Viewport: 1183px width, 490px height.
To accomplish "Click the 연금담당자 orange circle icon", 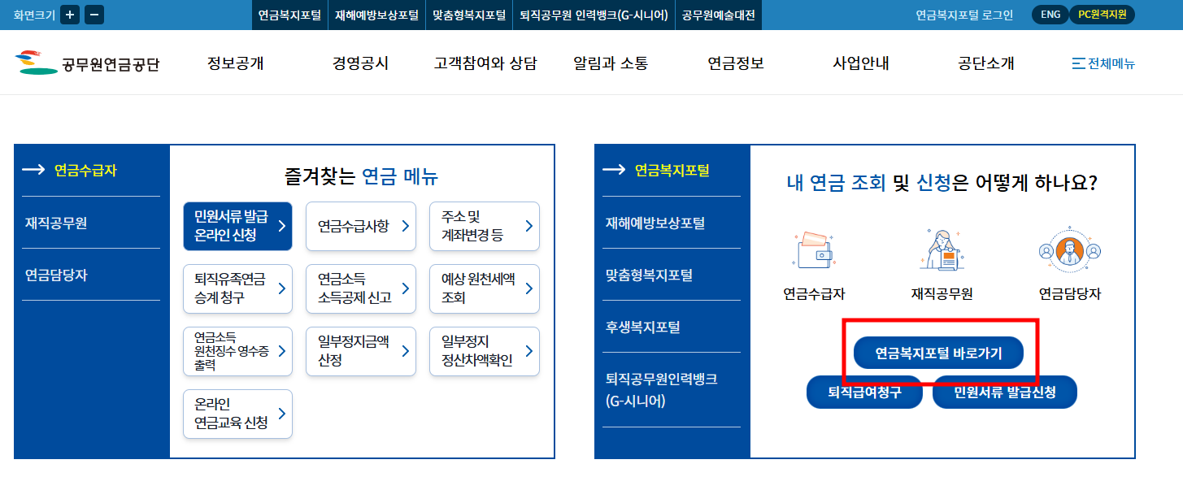I will tap(1070, 250).
